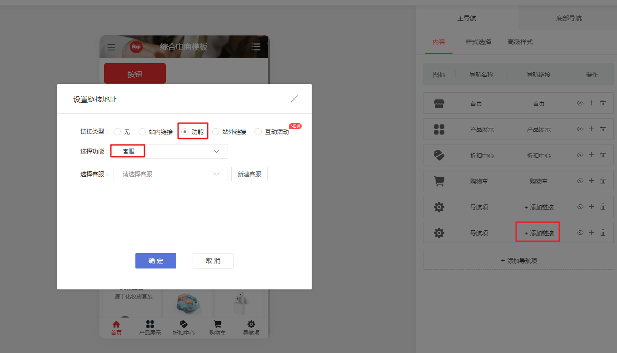The height and width of the screenshot is (353, 617).
Task: Toggle visibility of the 产品展示 navigation row
Action: 580,129
